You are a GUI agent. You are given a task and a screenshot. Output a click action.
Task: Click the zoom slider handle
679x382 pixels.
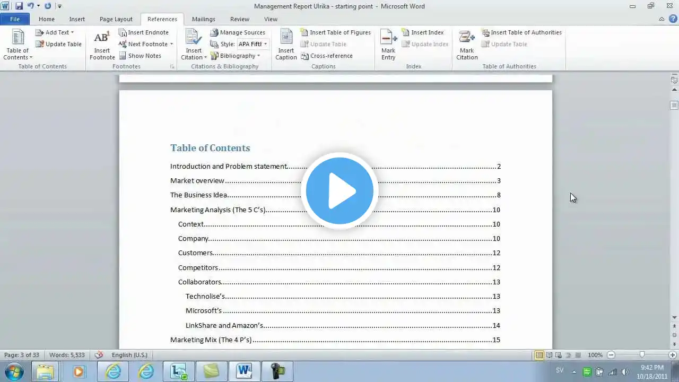(x=642, y=355)
